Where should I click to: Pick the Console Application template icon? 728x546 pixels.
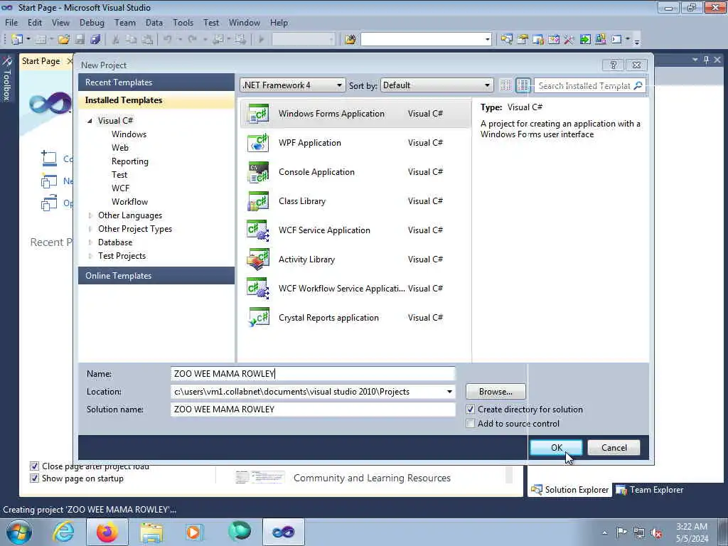tap(257, 172)
